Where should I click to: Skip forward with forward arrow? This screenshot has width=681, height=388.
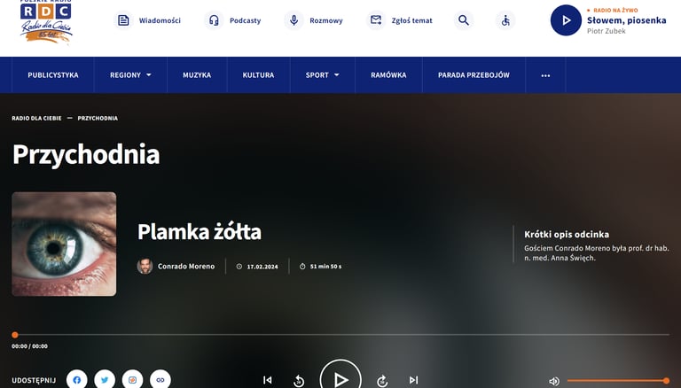[382, 381]
